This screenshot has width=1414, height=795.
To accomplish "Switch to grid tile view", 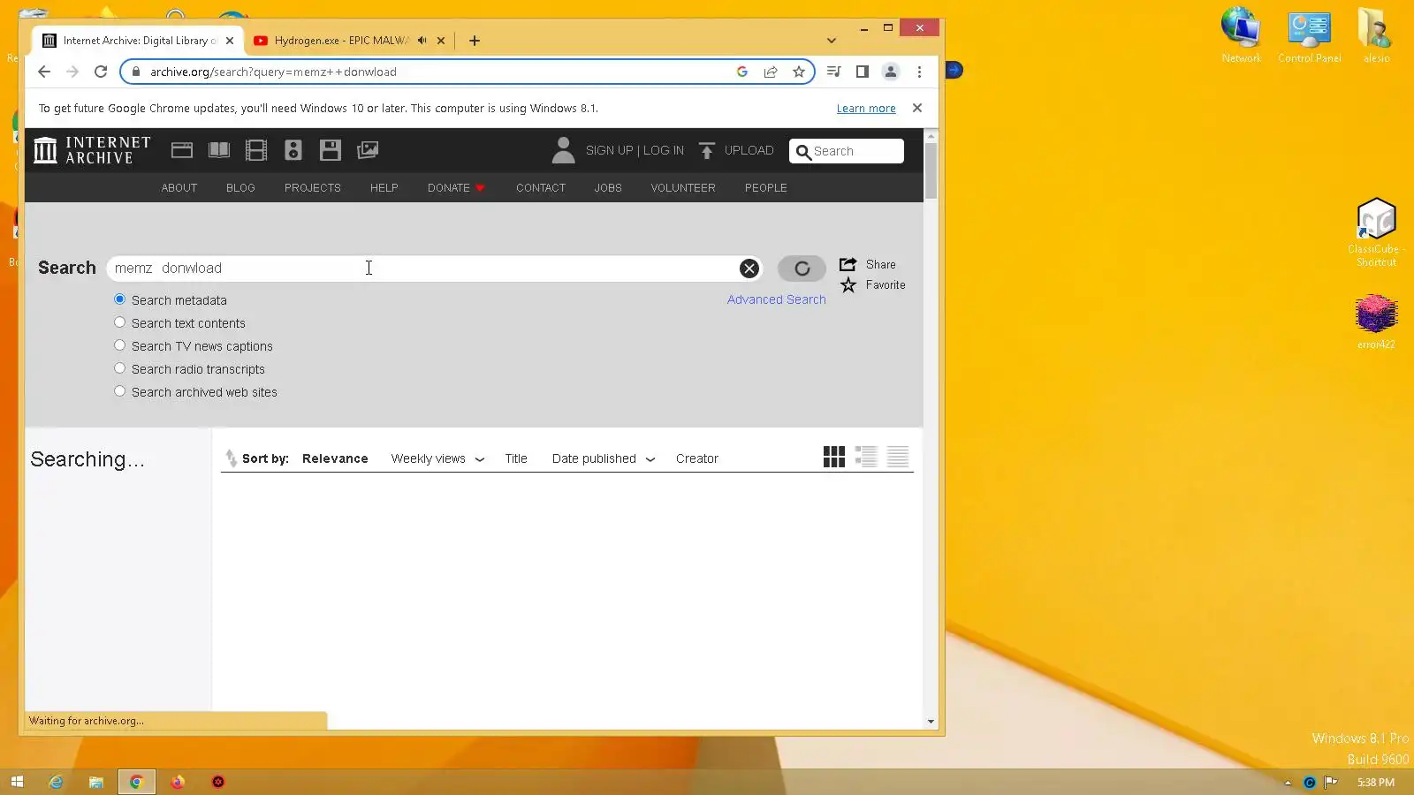I will tap(834, 457).
